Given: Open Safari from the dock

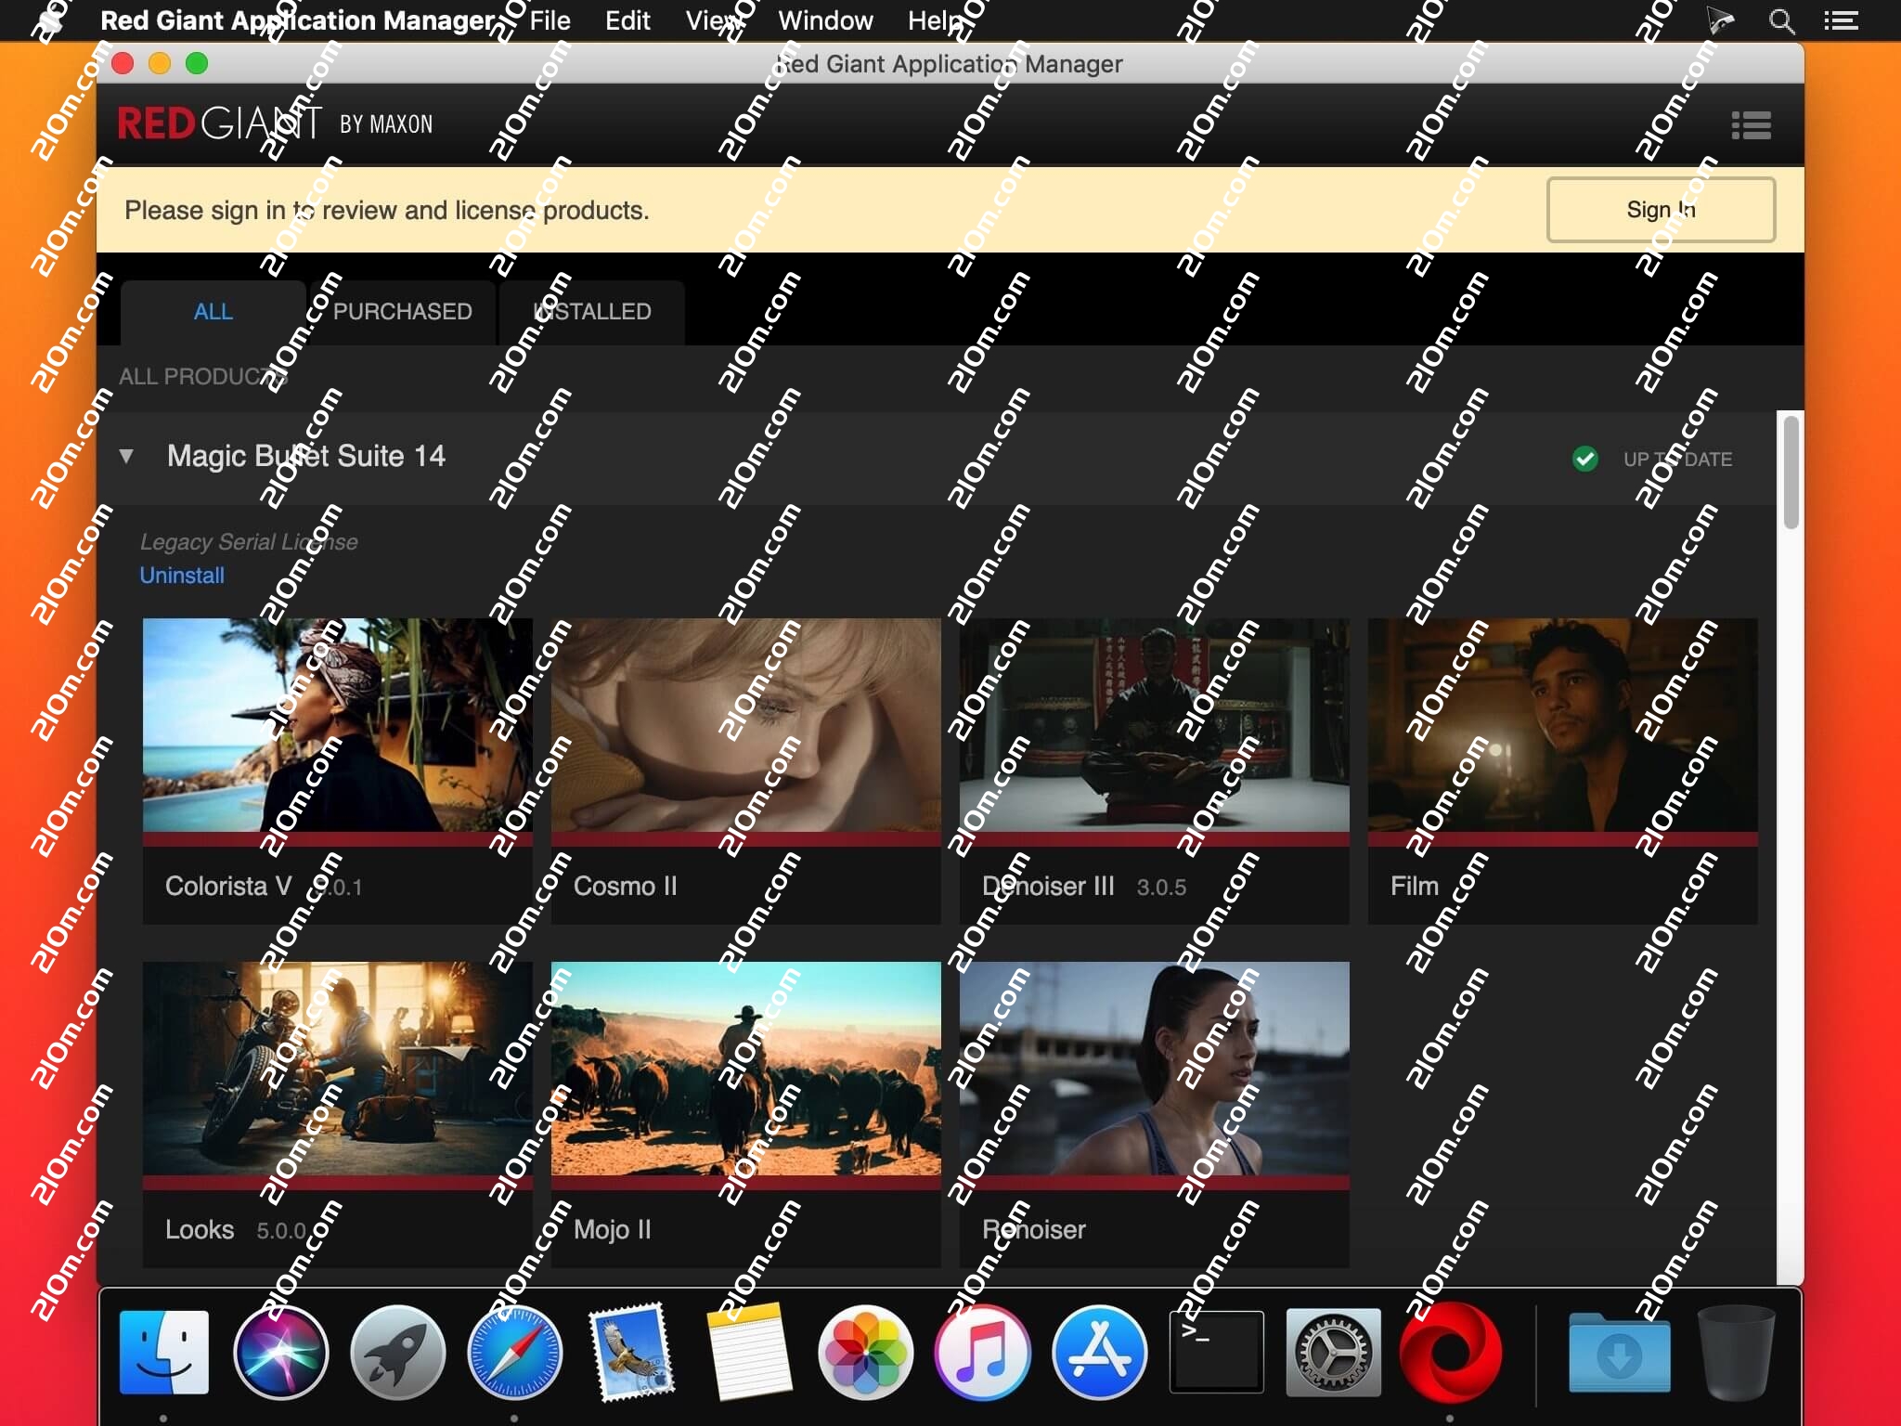Looking at the screenshot, I should click(514, 1352).
